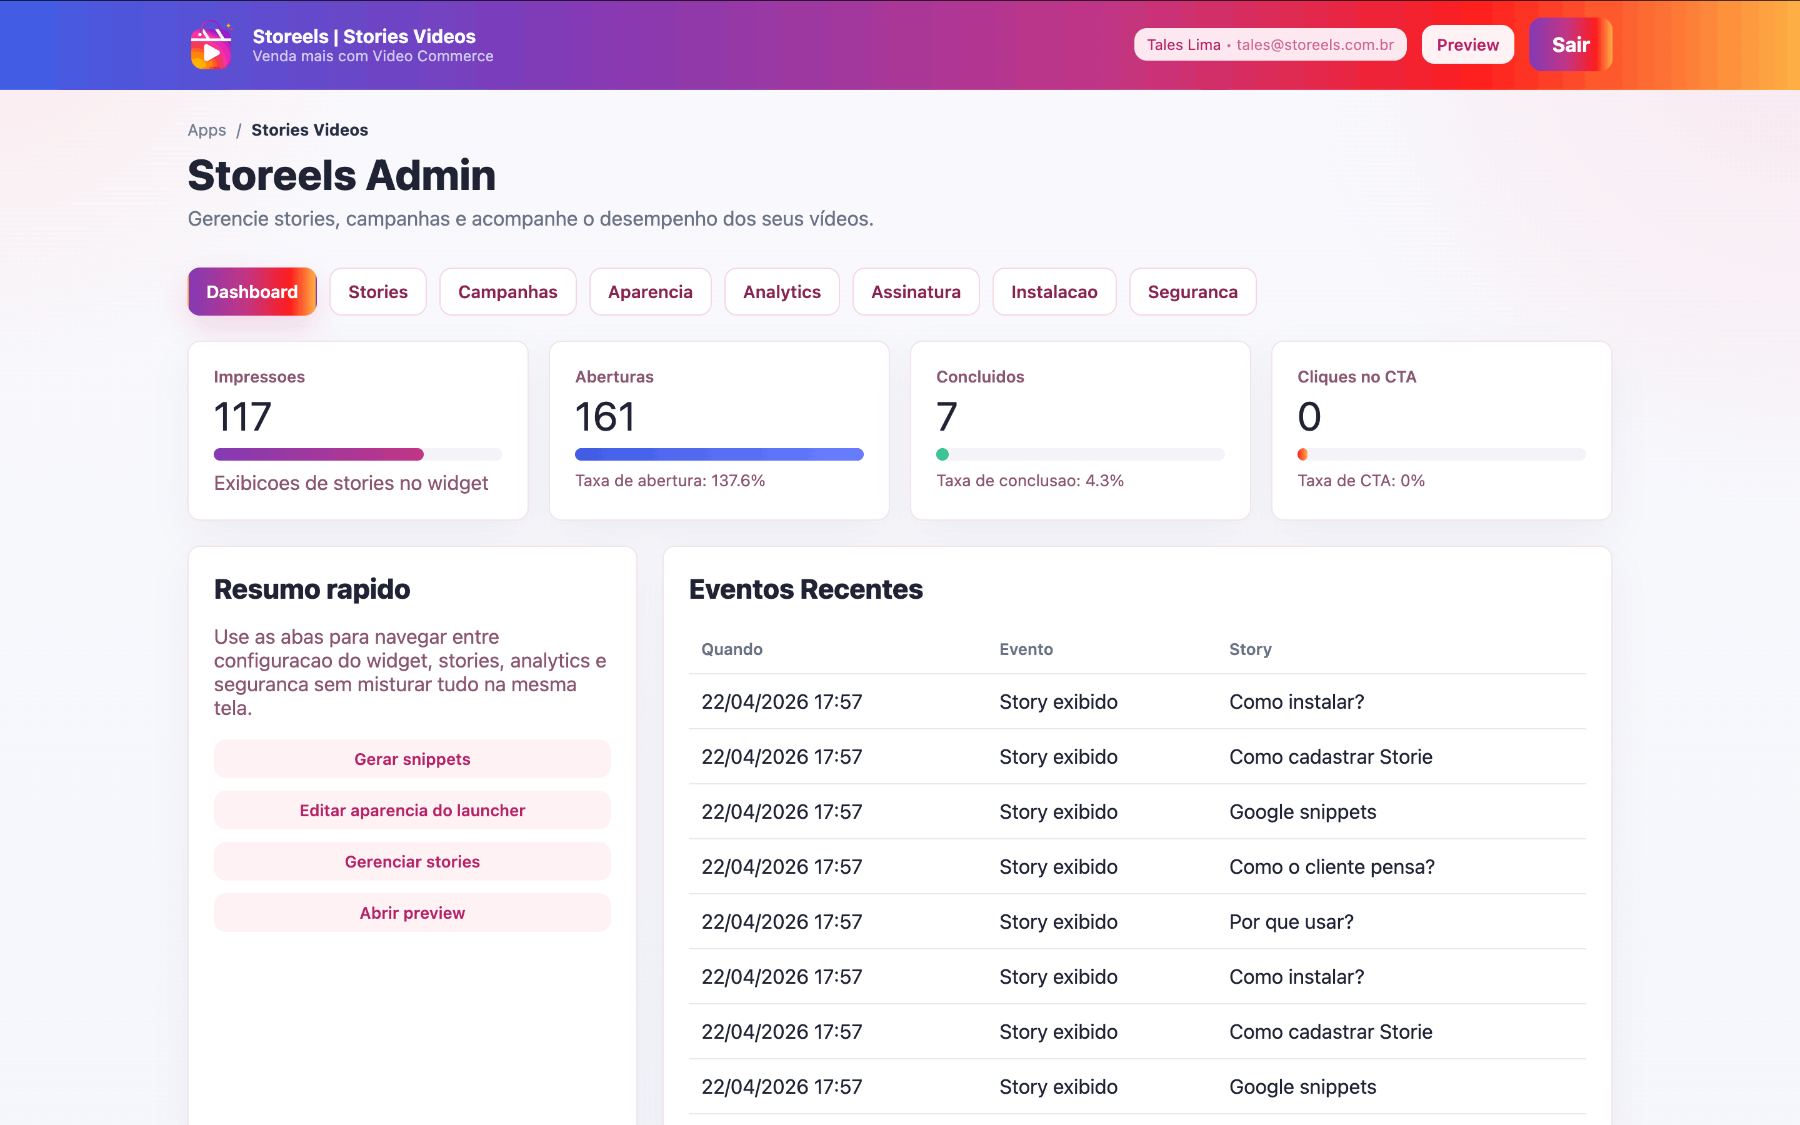Screen dimensions: 1800x1125
Task: Select the Dashboard tab
Action: click(252, 292)
